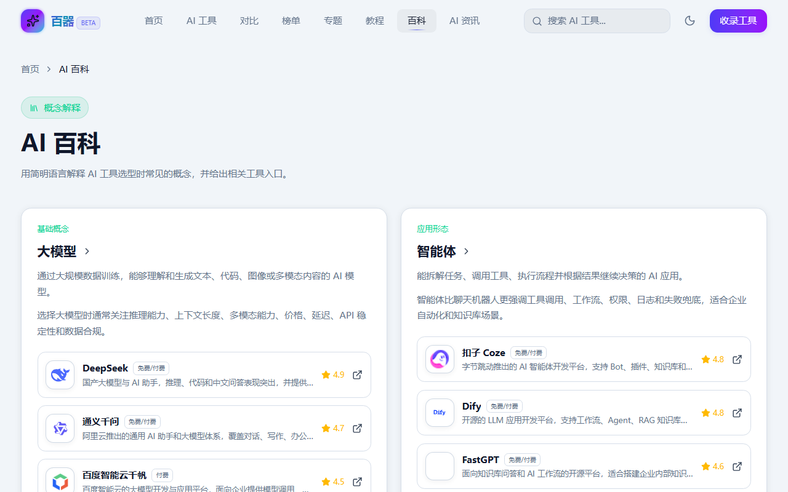
Task: Open the 通义千问 external link icon
Action: [357, 428]
